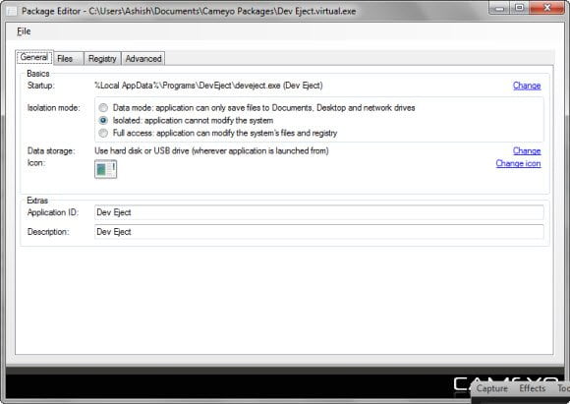Open the Registry tab
This screenshot has height=404, width=570.
click(102, 59)
